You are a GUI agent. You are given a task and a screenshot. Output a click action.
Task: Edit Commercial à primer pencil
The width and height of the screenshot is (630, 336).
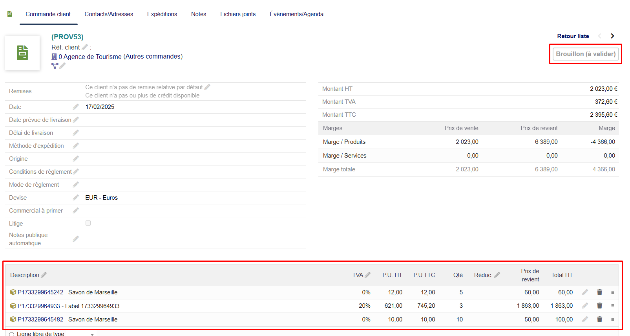click(76, 211)
